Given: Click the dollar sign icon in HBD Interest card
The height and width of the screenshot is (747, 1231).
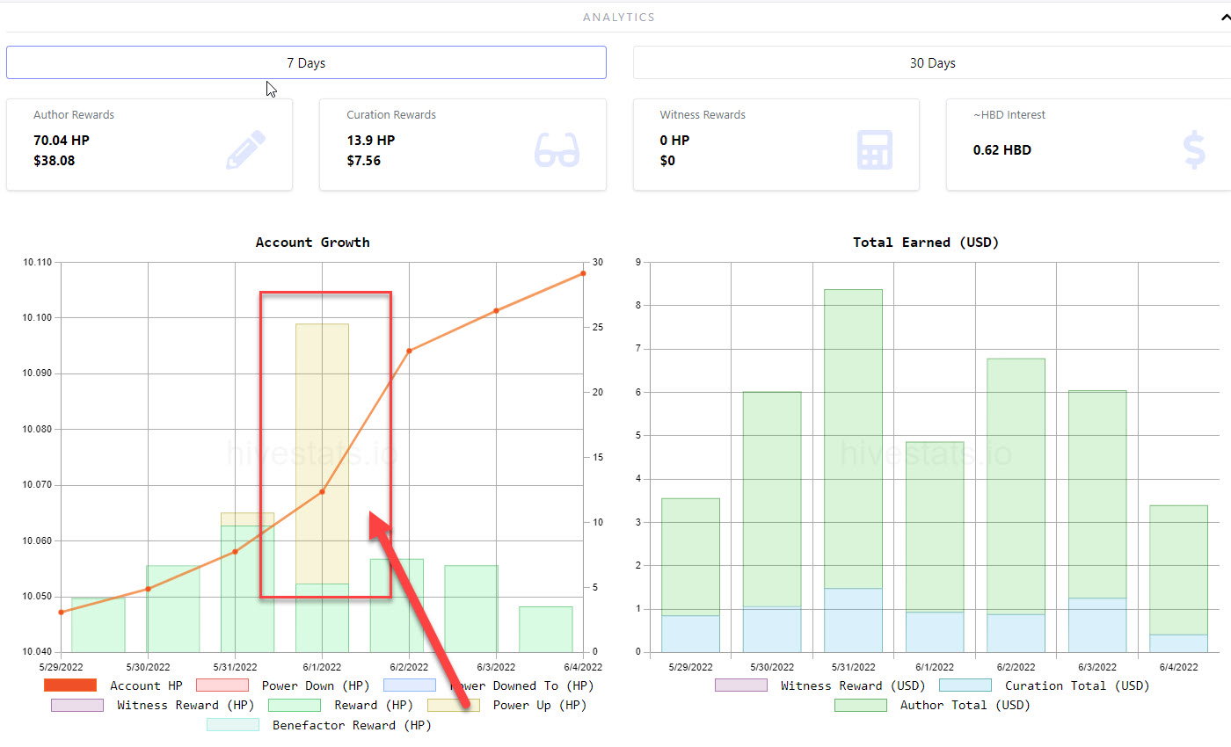Looking at the screenshot, I should [1194, 149].
